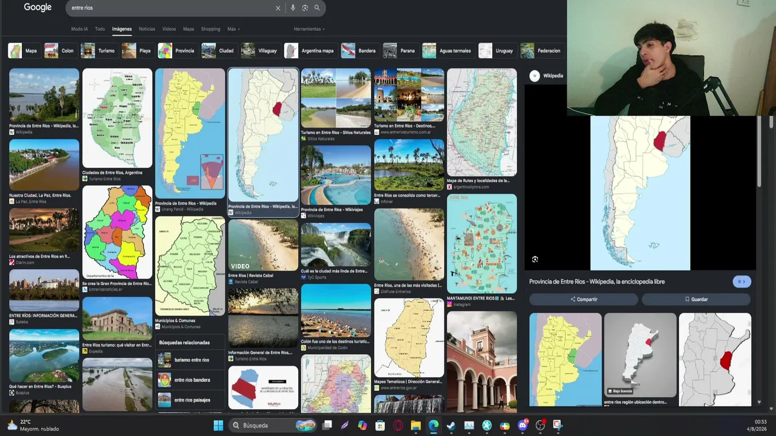Filter images by the Villaguay chip

pos(260,51)
